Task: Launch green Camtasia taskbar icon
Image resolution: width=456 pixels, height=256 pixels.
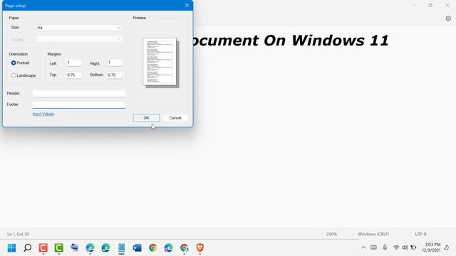Action: (x=58, y=247)
